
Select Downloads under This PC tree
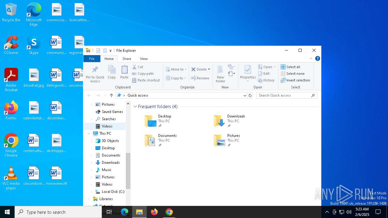point(111,163)
